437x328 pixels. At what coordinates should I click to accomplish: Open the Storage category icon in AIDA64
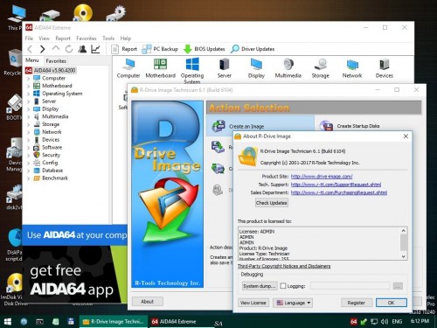click(x=321, y=68)
